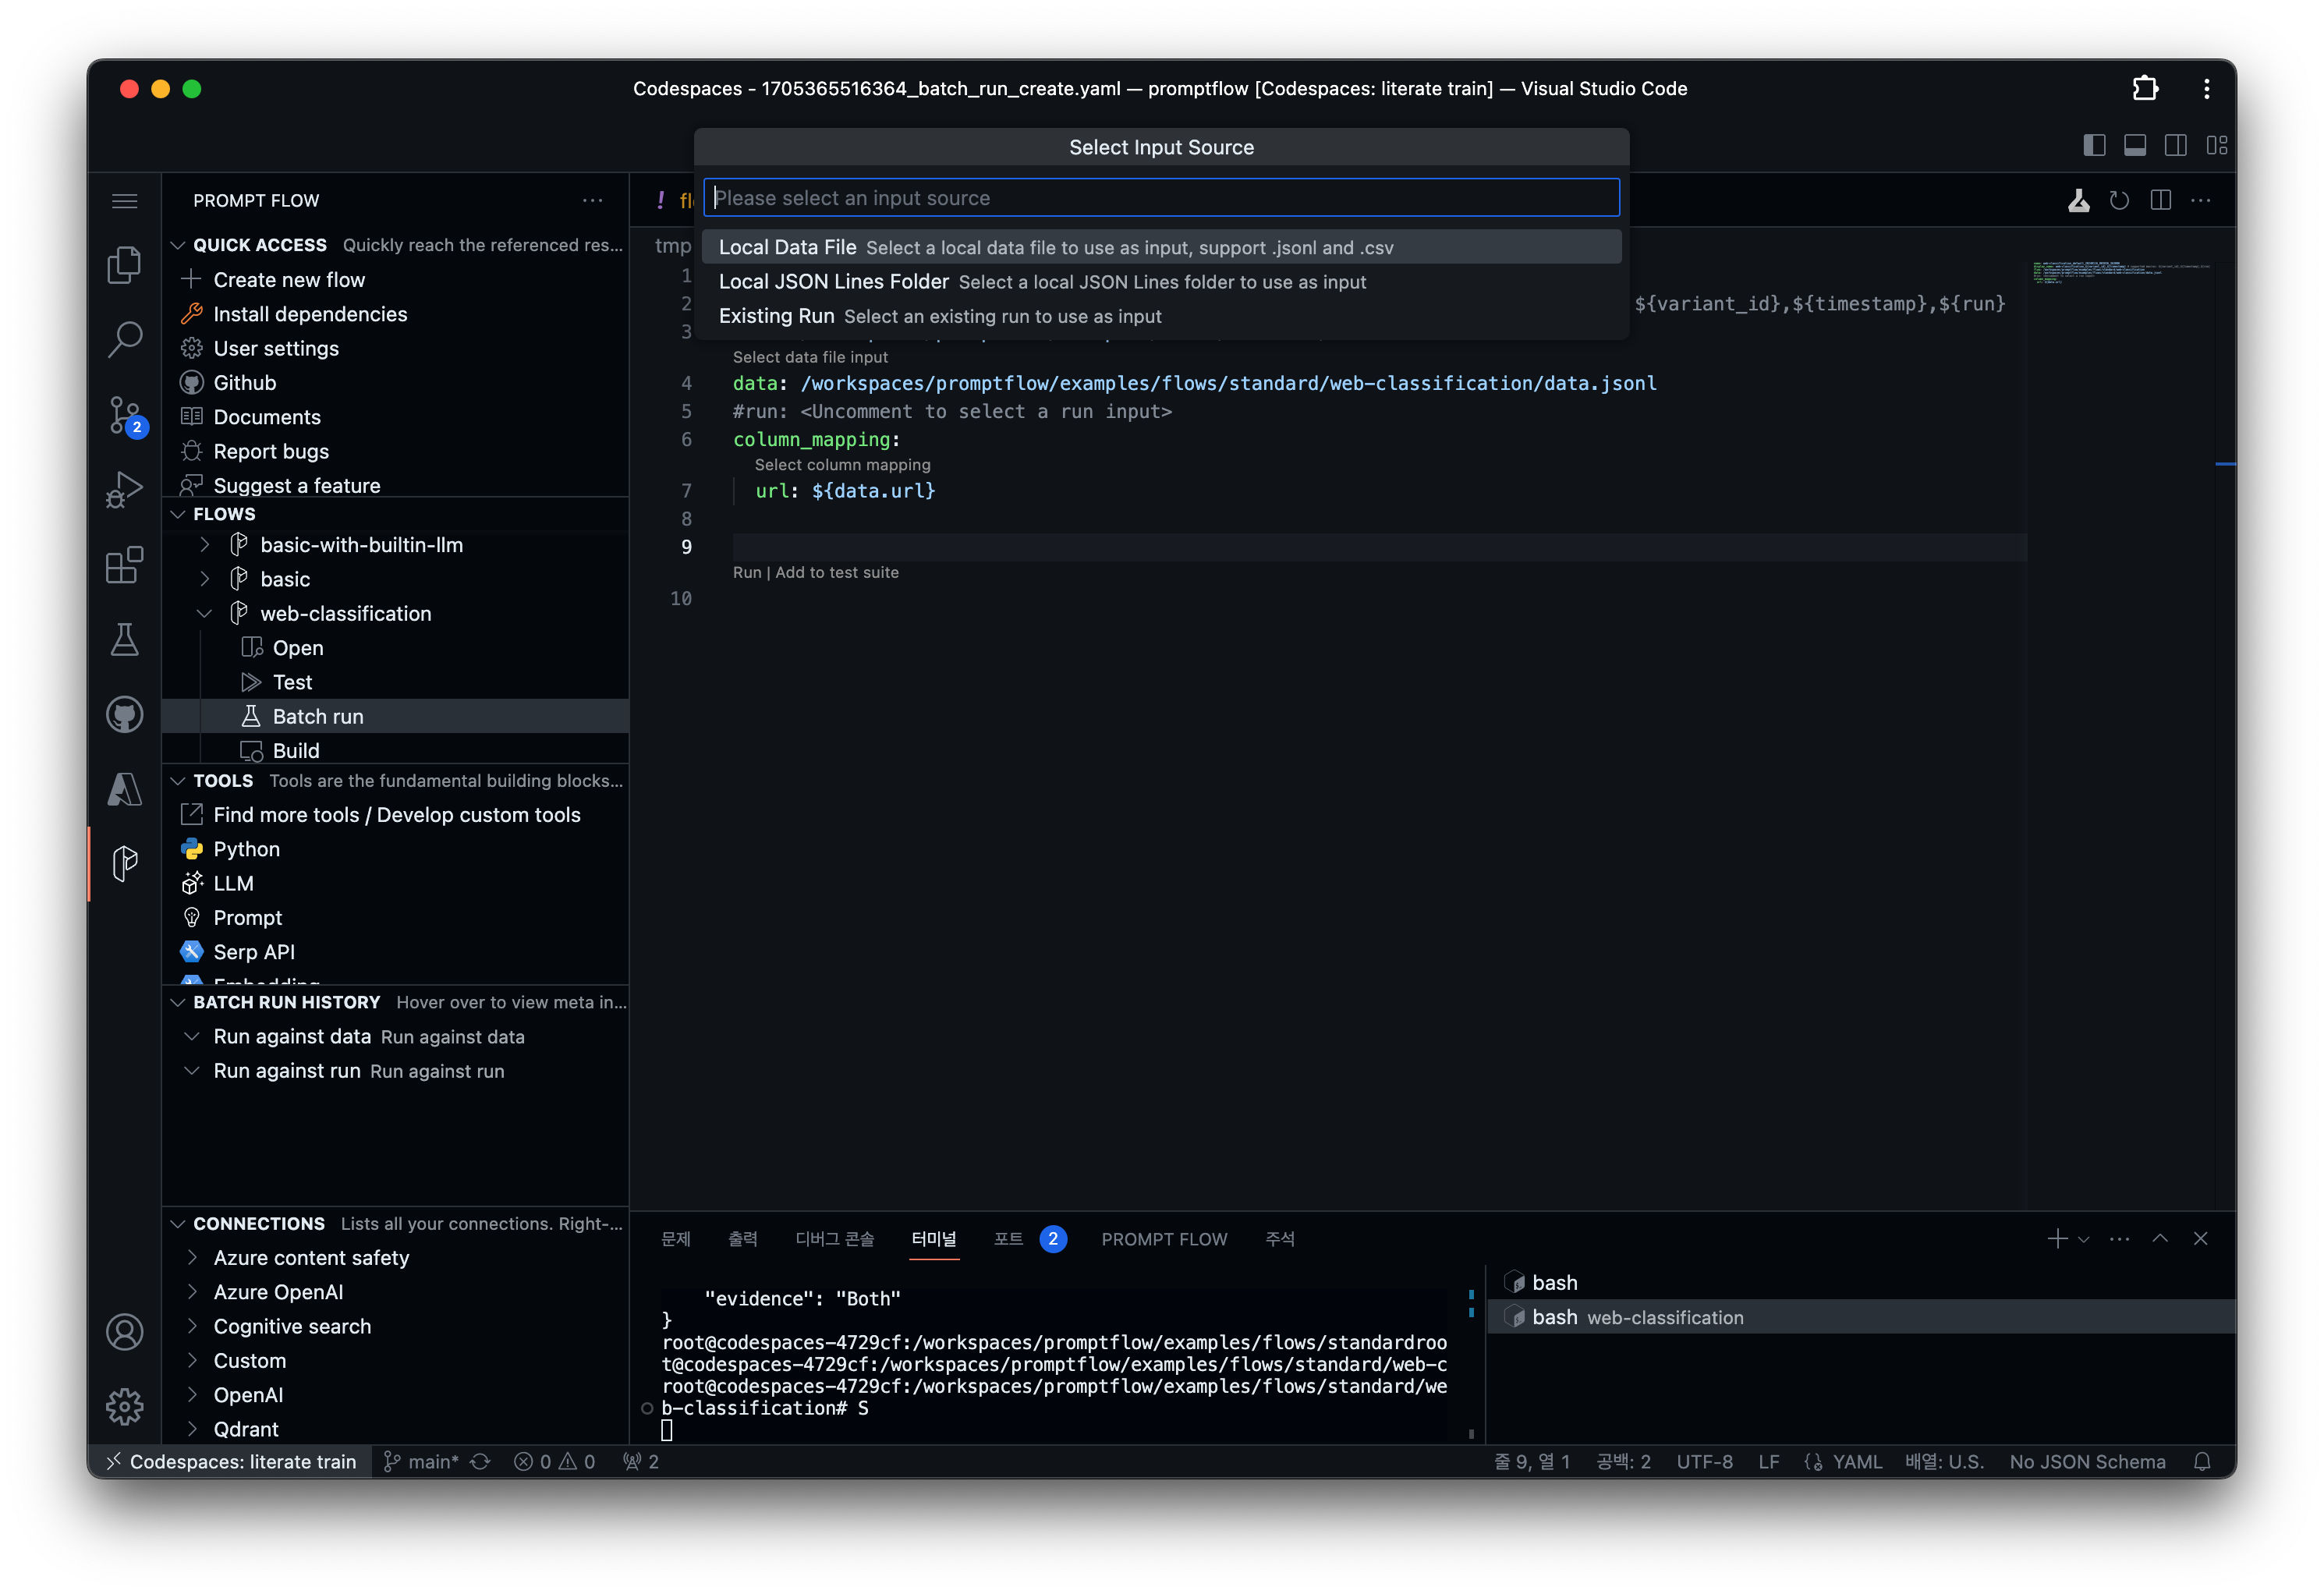
Task: Open terminal panel more actions
Action: coord(2119,1239)
